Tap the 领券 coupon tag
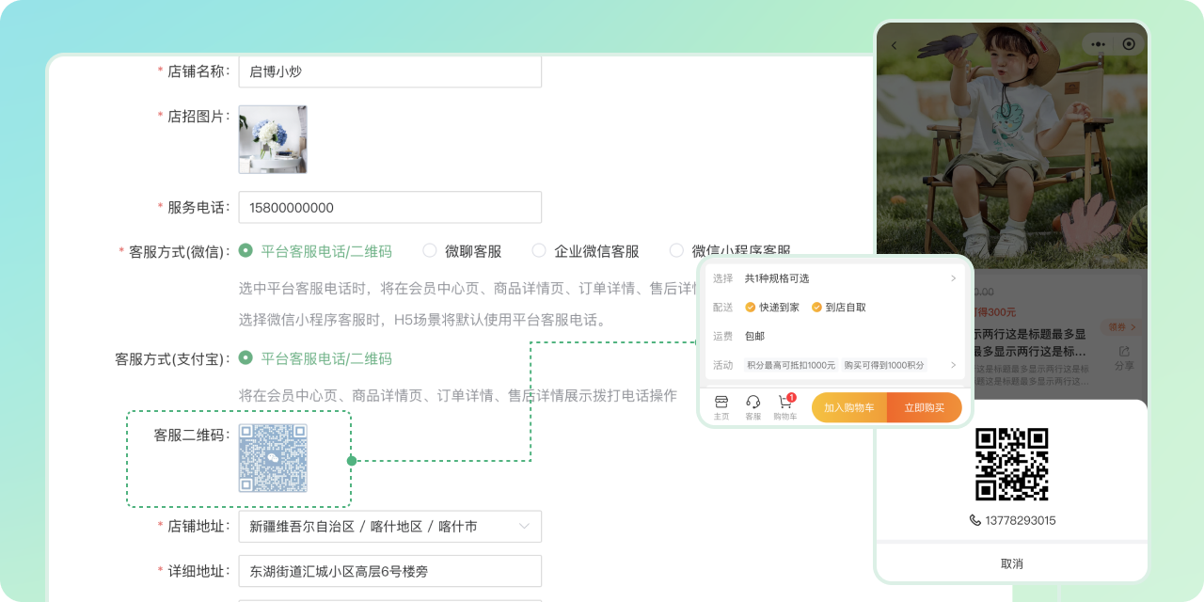 click(1121, 327)
